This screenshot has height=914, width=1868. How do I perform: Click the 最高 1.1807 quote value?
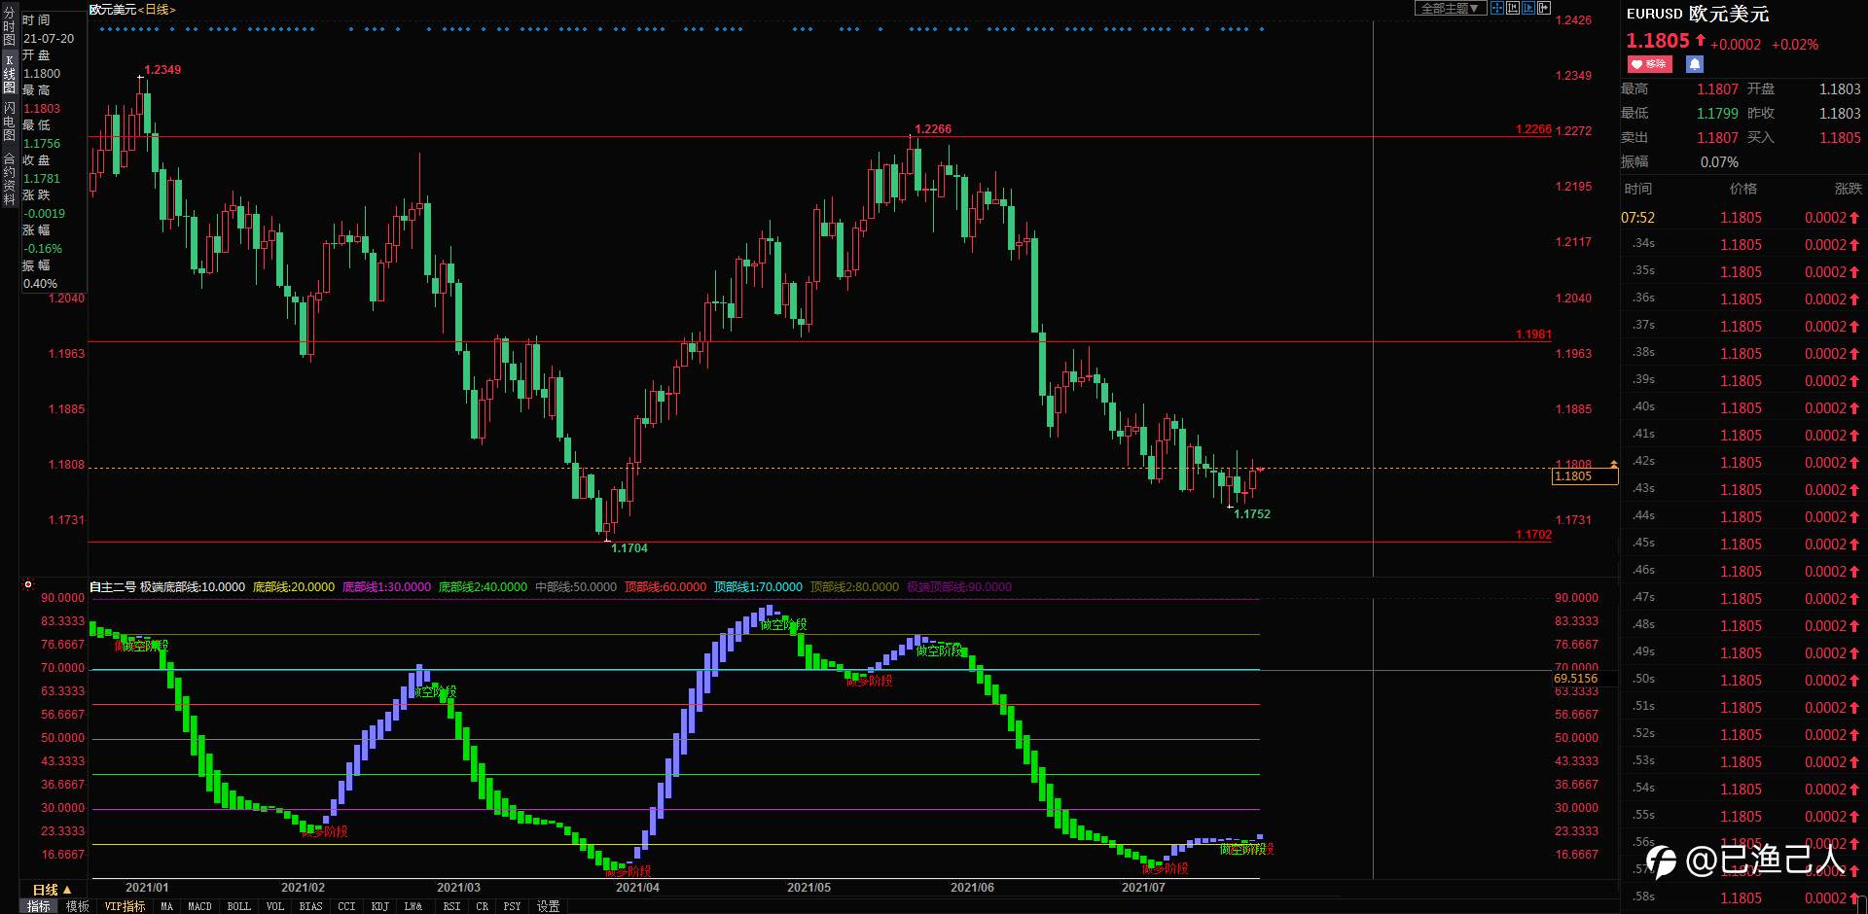pyautogui.click(x=1717, y=89)
